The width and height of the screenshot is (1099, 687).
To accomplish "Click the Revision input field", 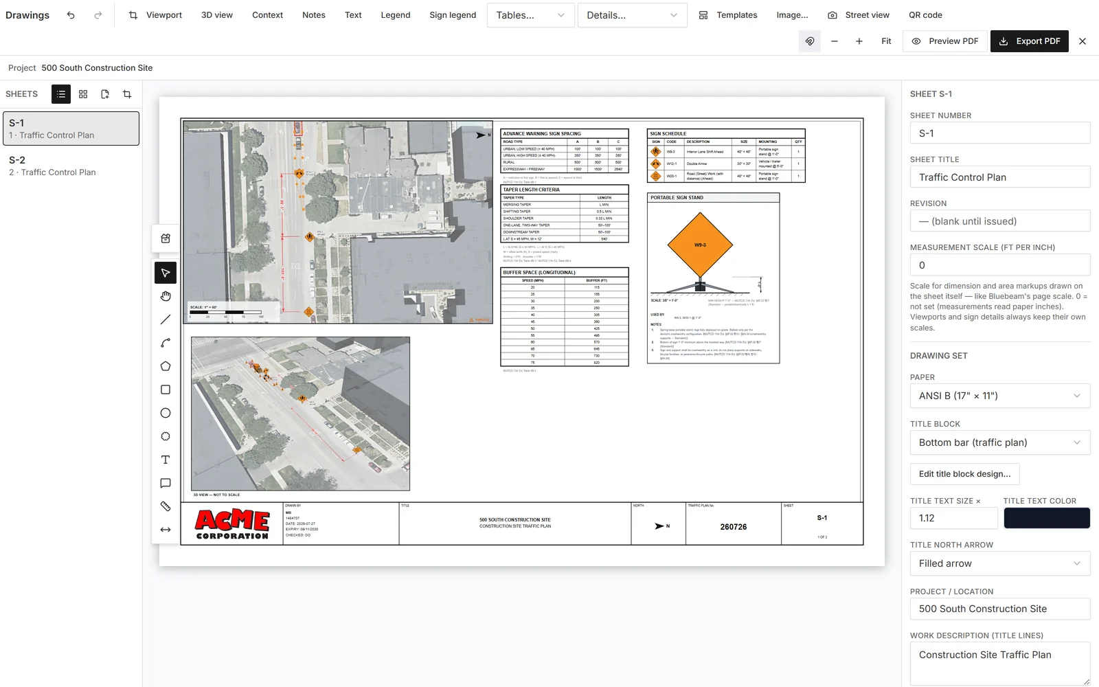I will point(1000,221).
